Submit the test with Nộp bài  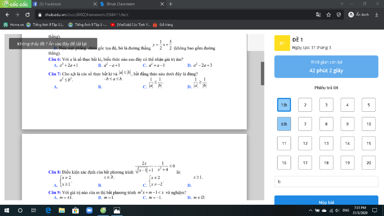click(326, 201)
